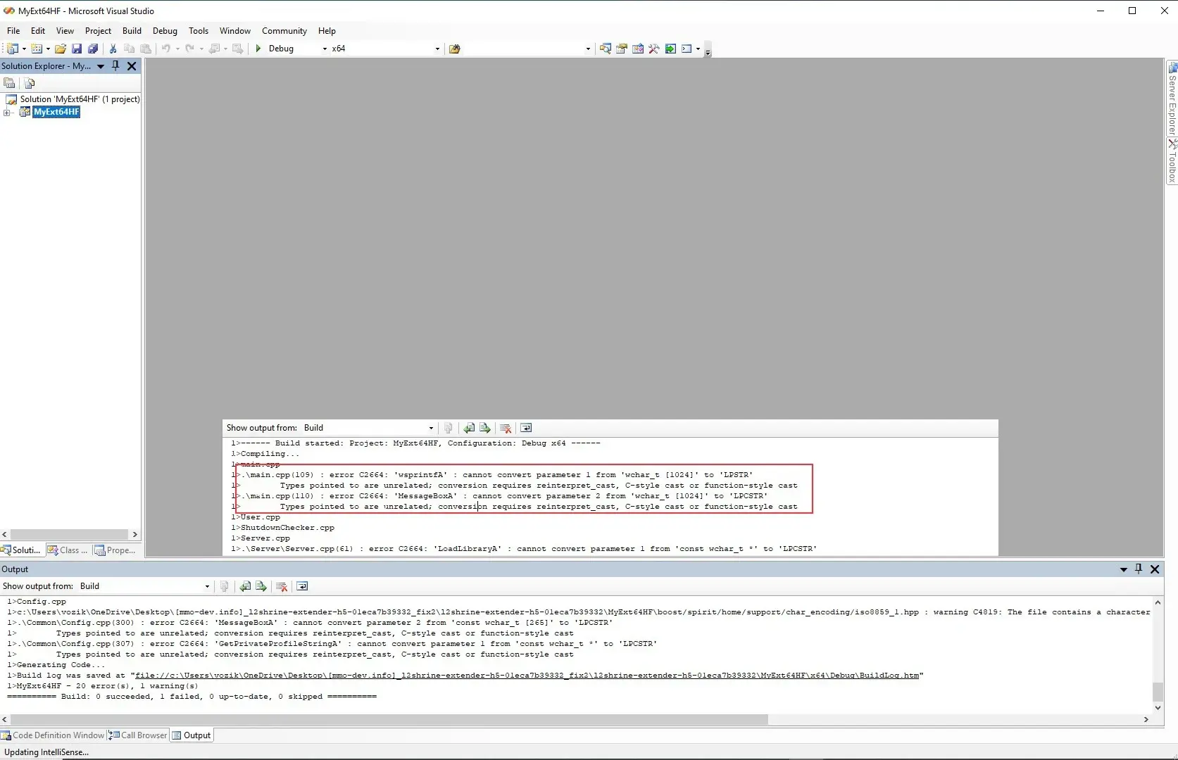
Task: Open the Debug menu
Action: (165, 31)
